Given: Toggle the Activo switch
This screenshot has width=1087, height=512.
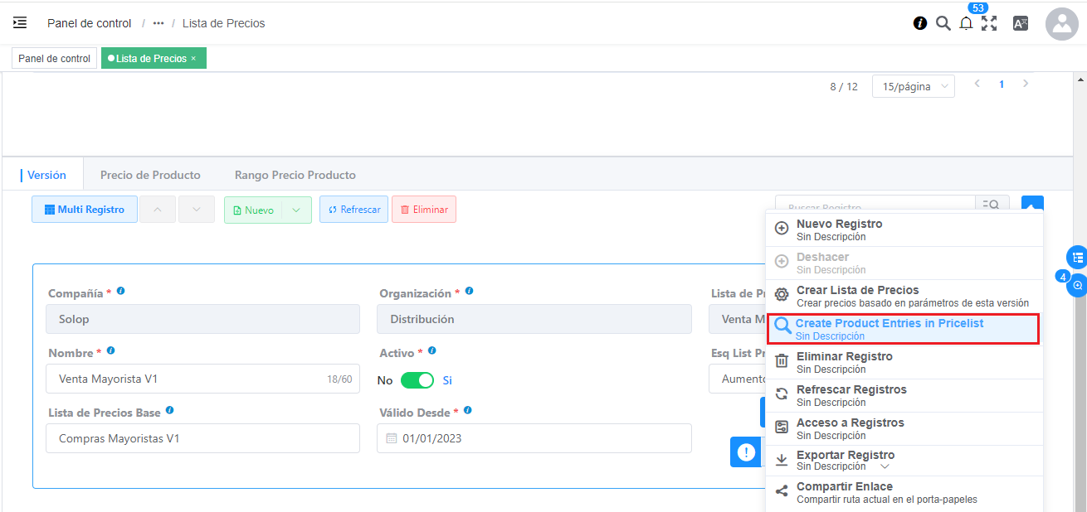Looking at the screenshot, I should click(x=417, y=380).
